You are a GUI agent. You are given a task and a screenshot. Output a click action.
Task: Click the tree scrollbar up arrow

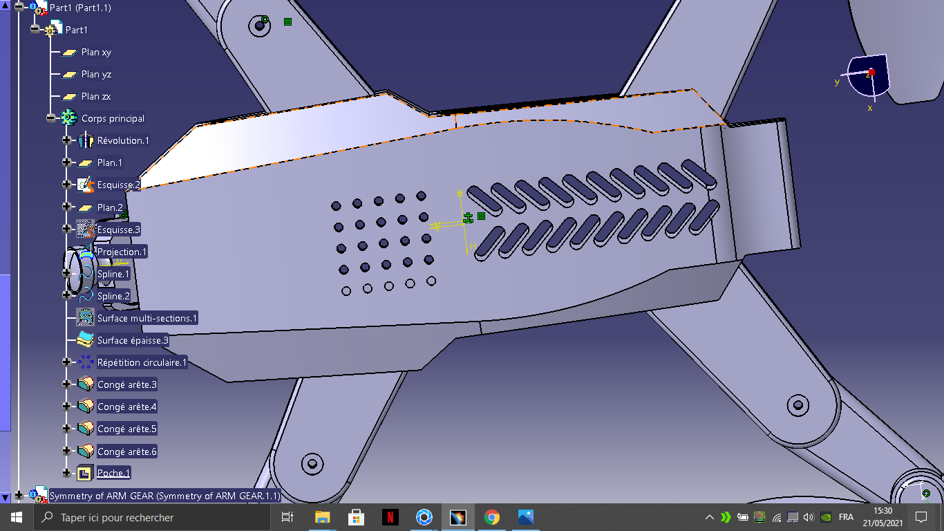(6, 4)
